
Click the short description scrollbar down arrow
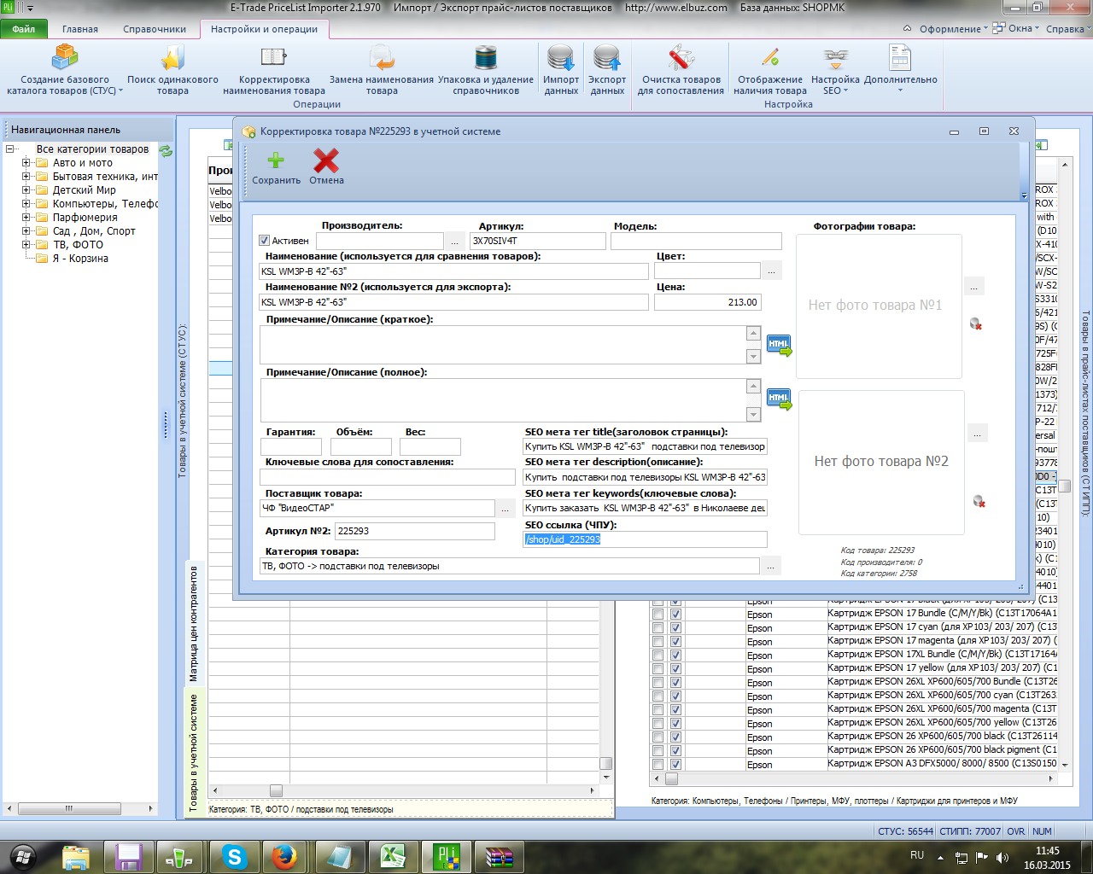tap(753, 357)
